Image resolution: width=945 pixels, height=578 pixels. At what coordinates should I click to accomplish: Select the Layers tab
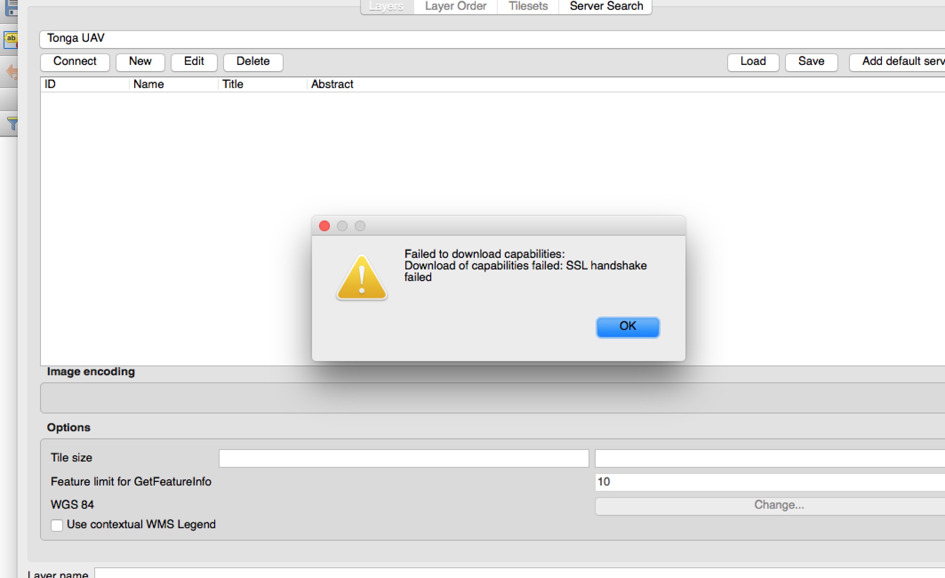pos(385,6)
